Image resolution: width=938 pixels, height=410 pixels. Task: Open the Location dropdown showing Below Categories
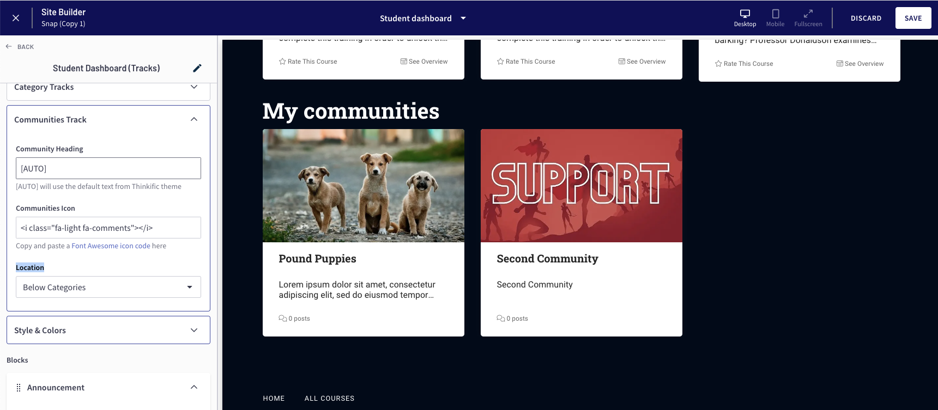tap(108, 287)
